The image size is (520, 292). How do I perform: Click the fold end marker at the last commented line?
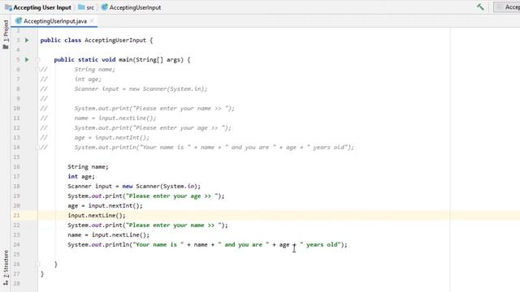37,147
